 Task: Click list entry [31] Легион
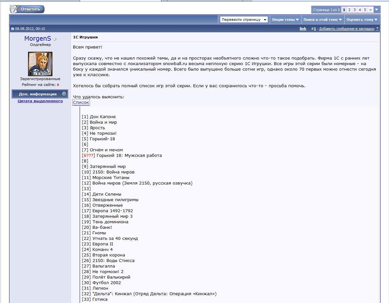pyautogui.click(x=95, y=288)
